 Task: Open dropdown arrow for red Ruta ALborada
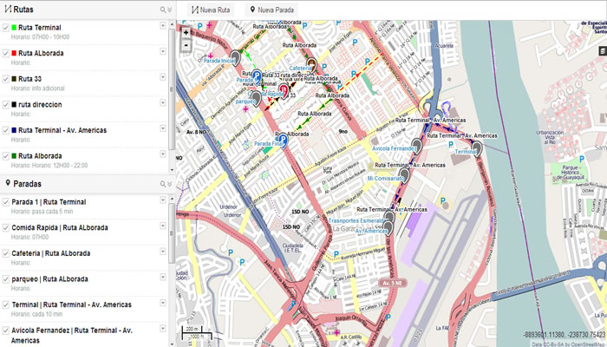(163, 51)
